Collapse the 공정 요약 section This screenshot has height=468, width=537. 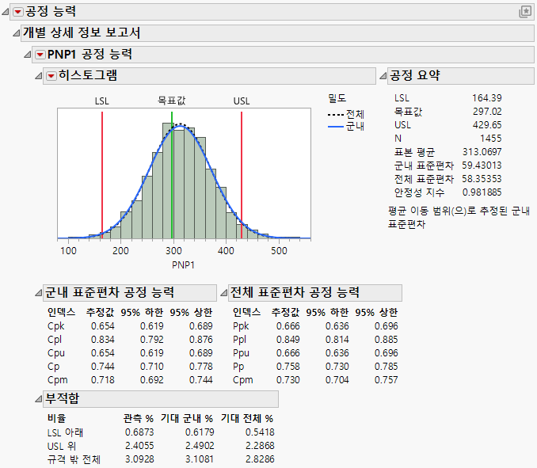[x=383, y=76]
